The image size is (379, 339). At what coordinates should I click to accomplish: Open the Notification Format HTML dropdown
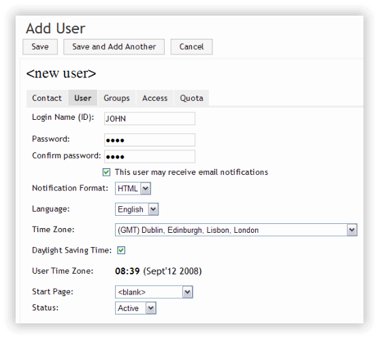point(133,189)
